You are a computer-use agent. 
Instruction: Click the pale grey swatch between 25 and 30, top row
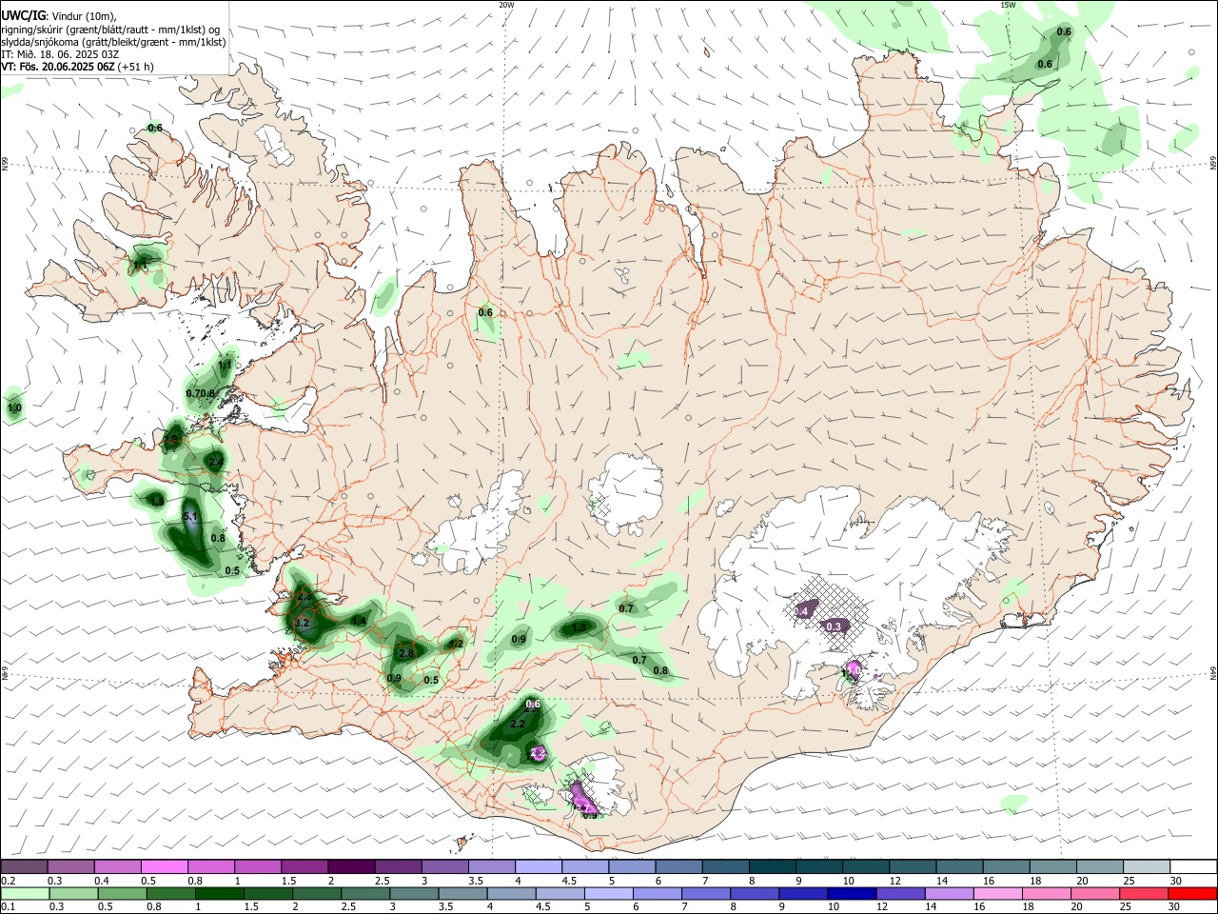coord(1148,866)
